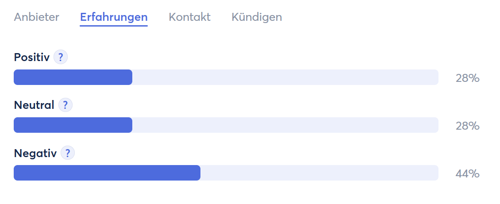Click the Neutral rating progress bar

226,125
